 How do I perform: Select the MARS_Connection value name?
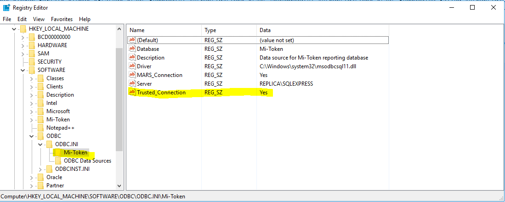(x=159, y=75)
